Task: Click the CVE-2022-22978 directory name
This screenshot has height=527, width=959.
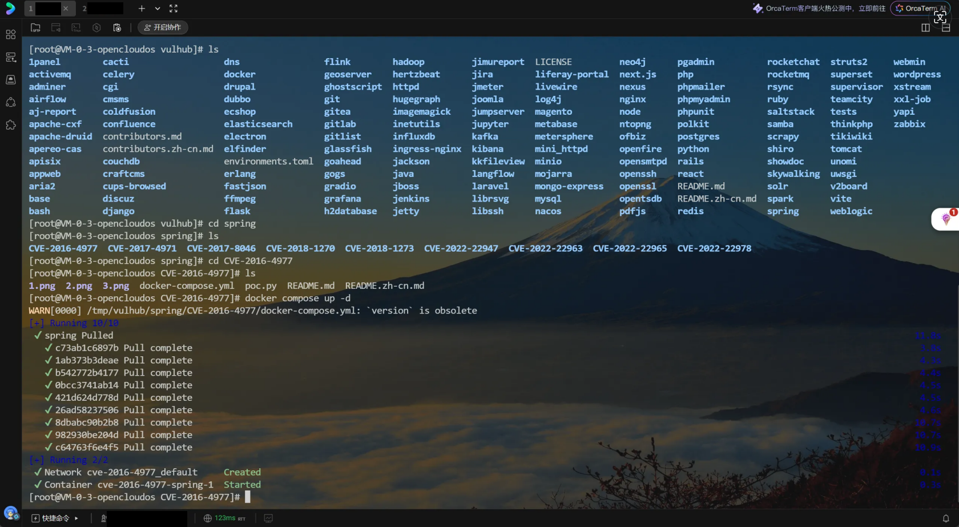Action: pyautogui.click(x=714, y=248)
